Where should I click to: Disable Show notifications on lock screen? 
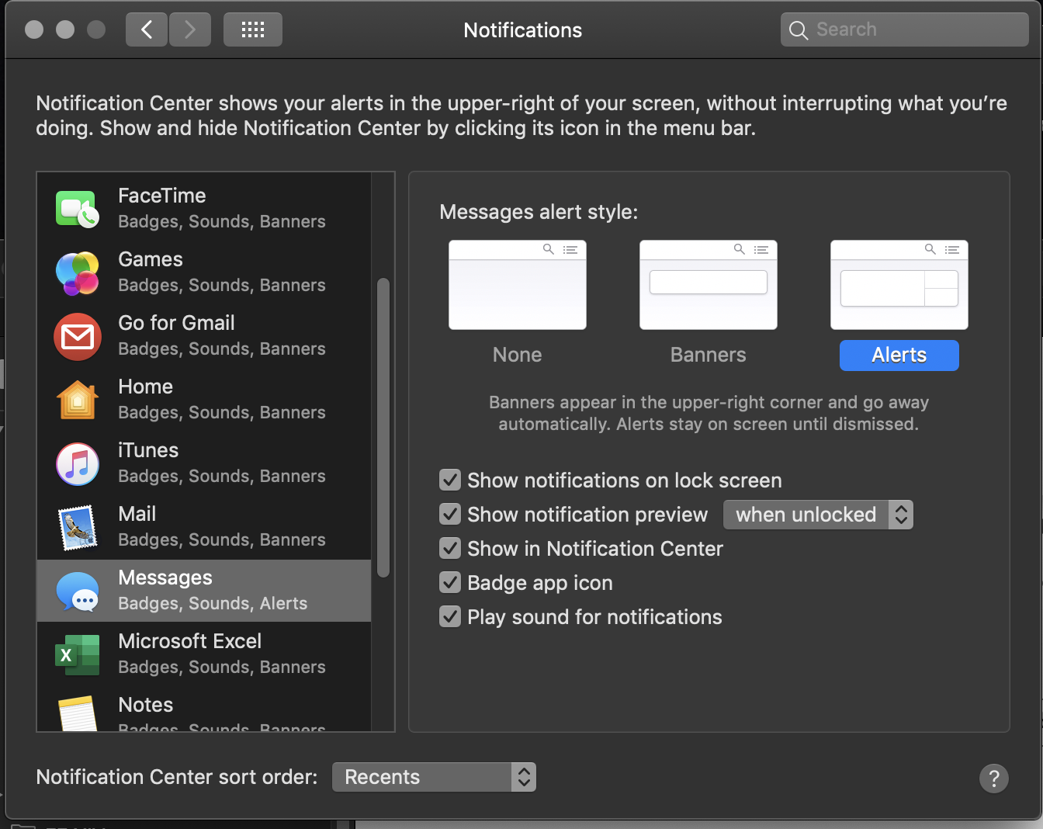point(450,480)
